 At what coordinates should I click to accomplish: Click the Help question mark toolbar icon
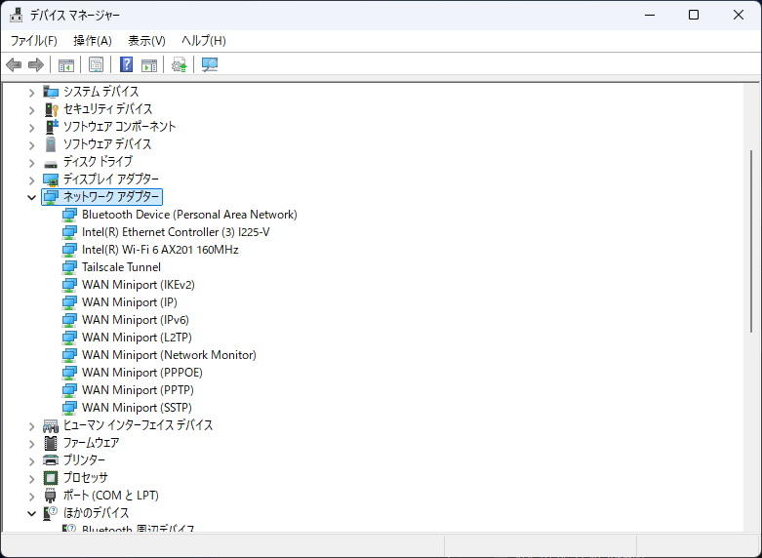tap(126, 65)
